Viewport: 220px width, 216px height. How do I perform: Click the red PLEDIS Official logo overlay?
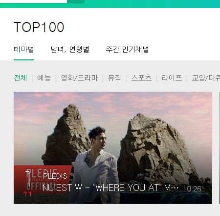pos(43,179)
